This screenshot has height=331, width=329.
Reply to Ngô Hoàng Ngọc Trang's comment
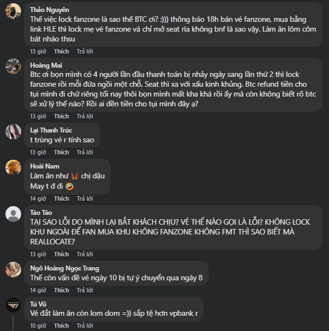point(84,290)
